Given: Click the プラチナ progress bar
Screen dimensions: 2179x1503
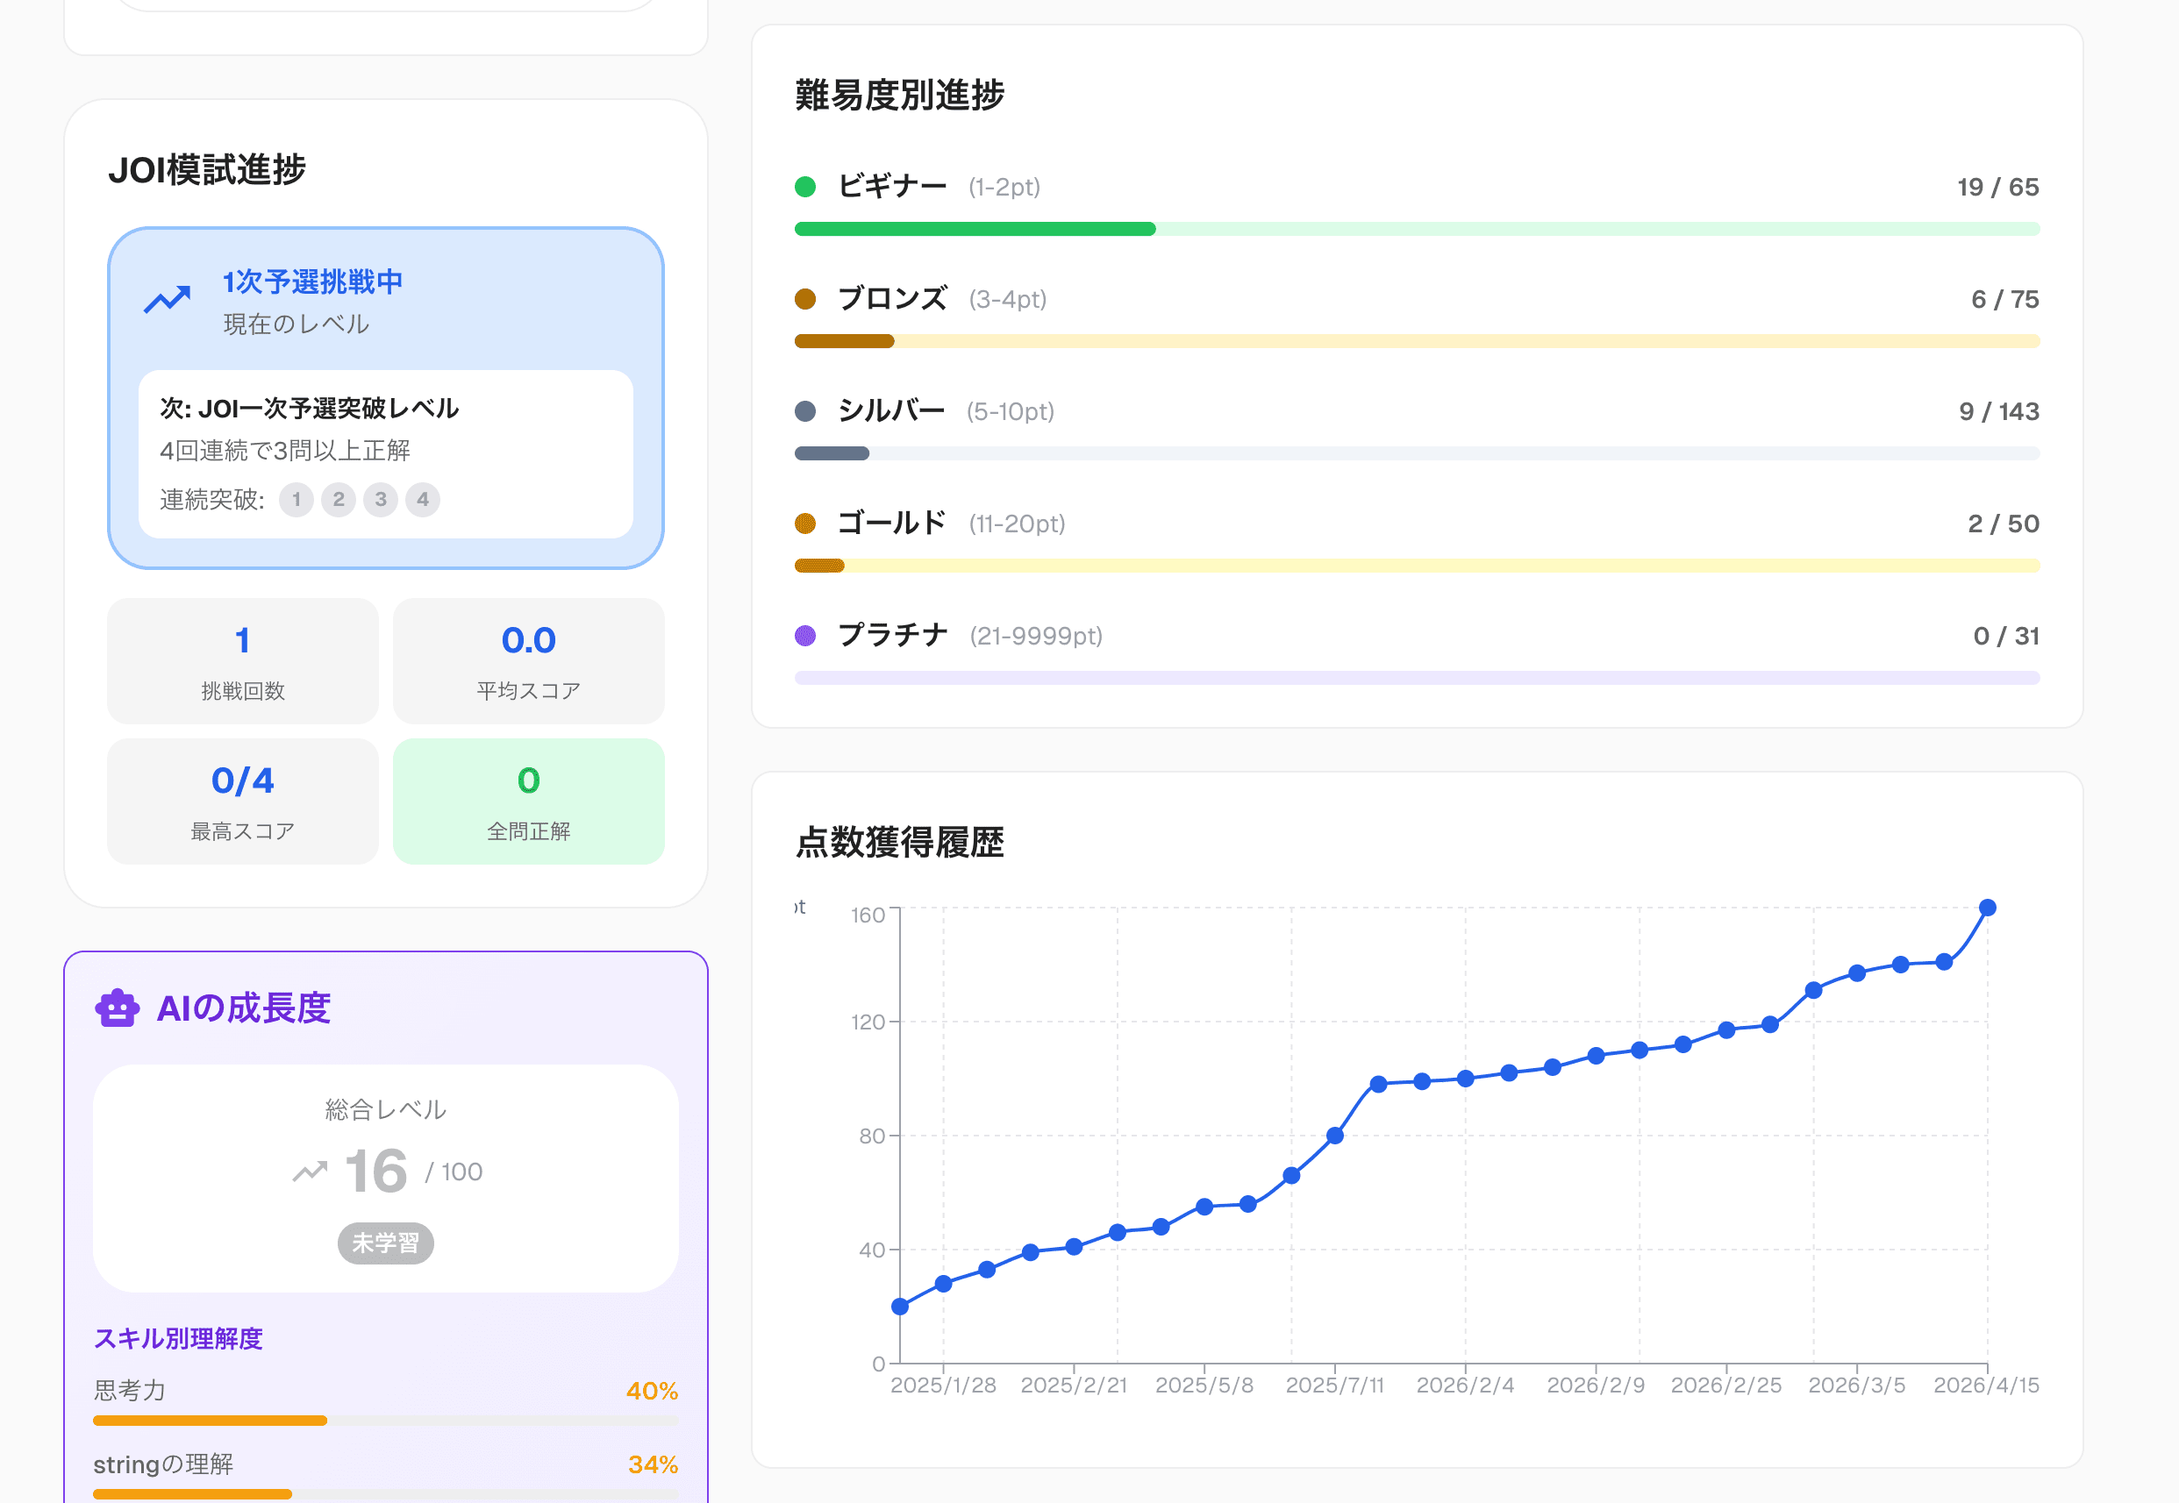Looking at the screenshot, I should click(x=1417, y=677).
